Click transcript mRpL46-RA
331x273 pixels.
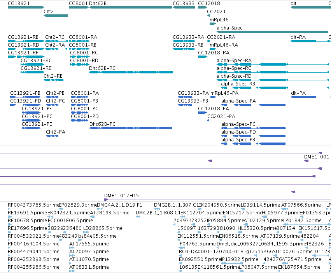tap(213, 49)
